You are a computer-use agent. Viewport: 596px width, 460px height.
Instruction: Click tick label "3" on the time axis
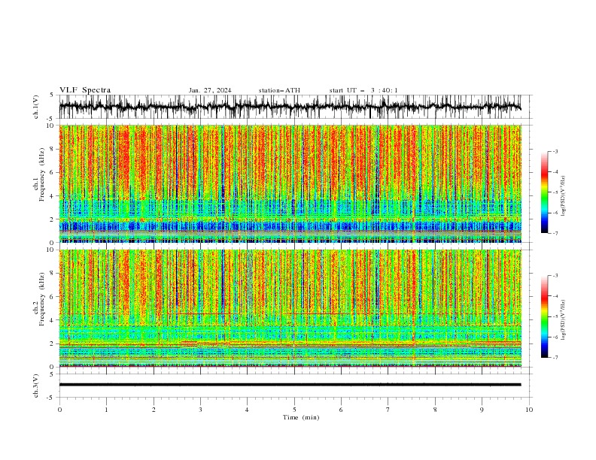pos(200,410)
